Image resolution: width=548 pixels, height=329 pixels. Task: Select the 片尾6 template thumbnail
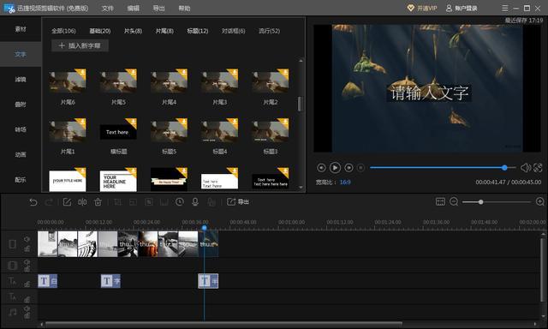(68, 81)
